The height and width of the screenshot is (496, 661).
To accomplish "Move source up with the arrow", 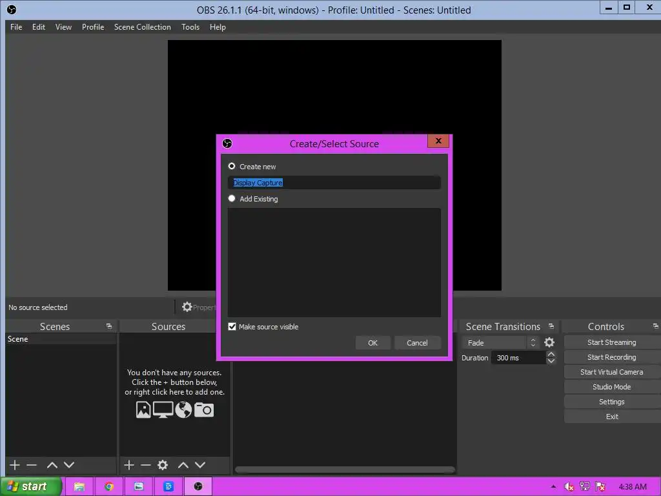I will 183,465.
